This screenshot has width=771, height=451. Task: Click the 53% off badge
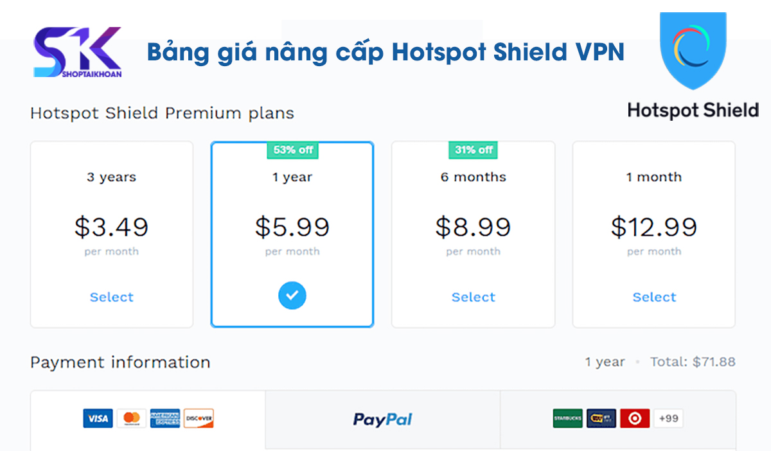[x=292, y=150]
